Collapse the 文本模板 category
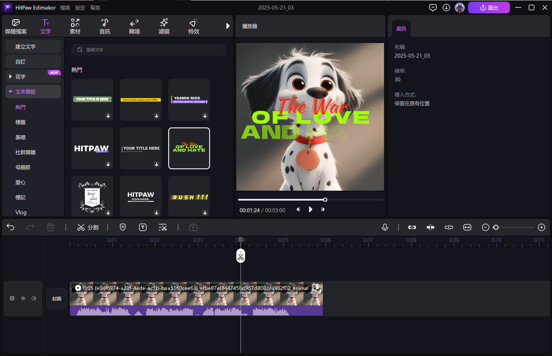This screenshot has width=552, height=356. (x=33, y=92)
